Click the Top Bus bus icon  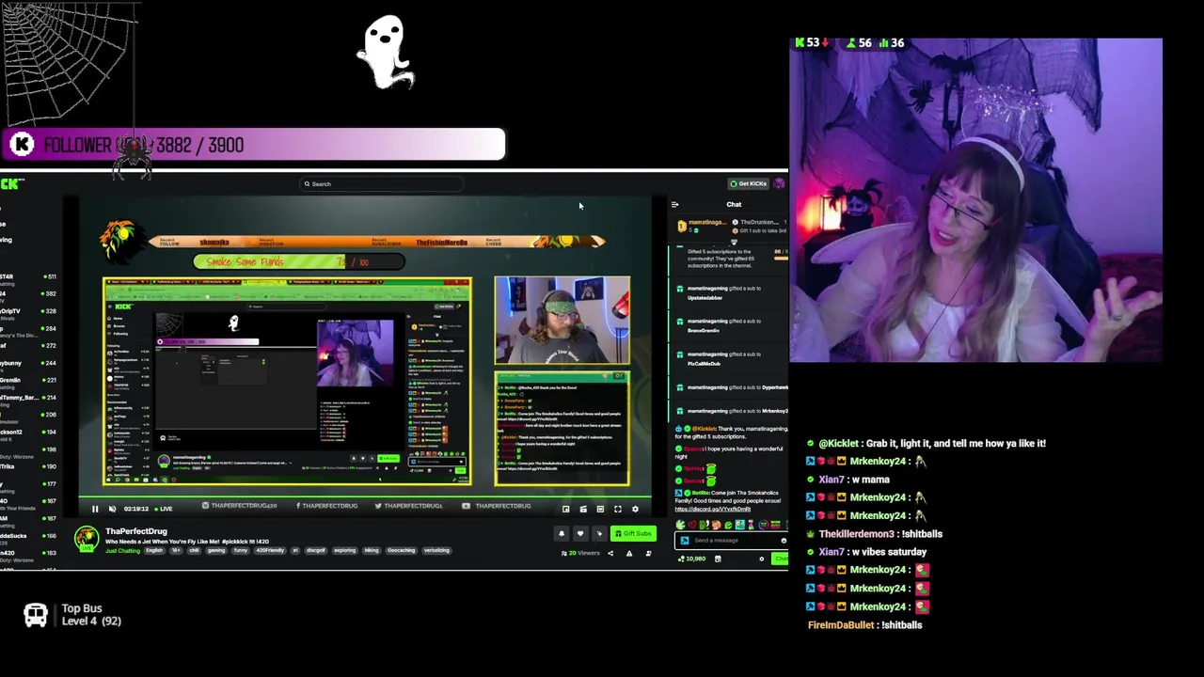tap(36, 615)
